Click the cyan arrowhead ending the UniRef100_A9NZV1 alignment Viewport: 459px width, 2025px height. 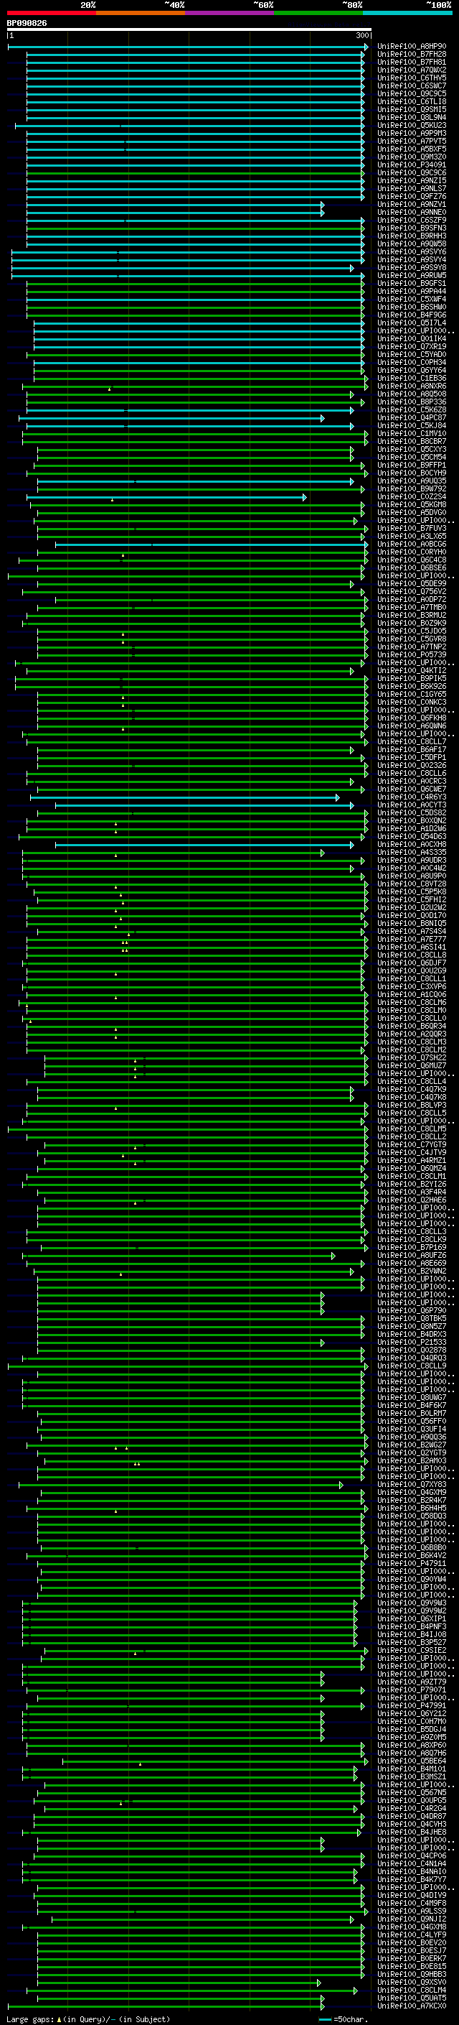pyautogui.click(x=323, y=205)
